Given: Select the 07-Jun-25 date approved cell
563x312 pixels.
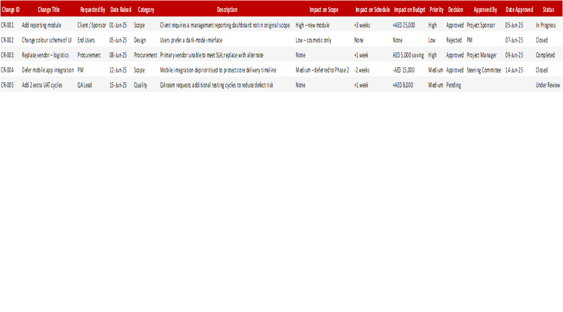Looking at the screenshot, I should tap(514, 40).
